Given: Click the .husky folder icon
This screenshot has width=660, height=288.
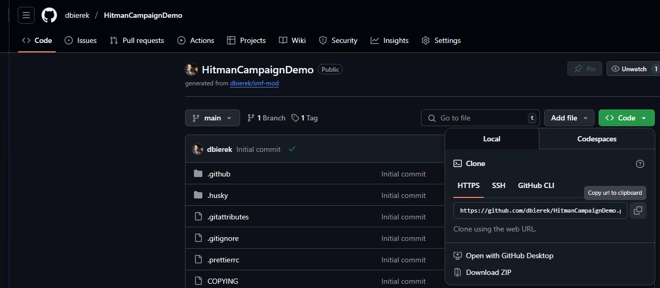Looking at the screenshot, I should (198, 195).
